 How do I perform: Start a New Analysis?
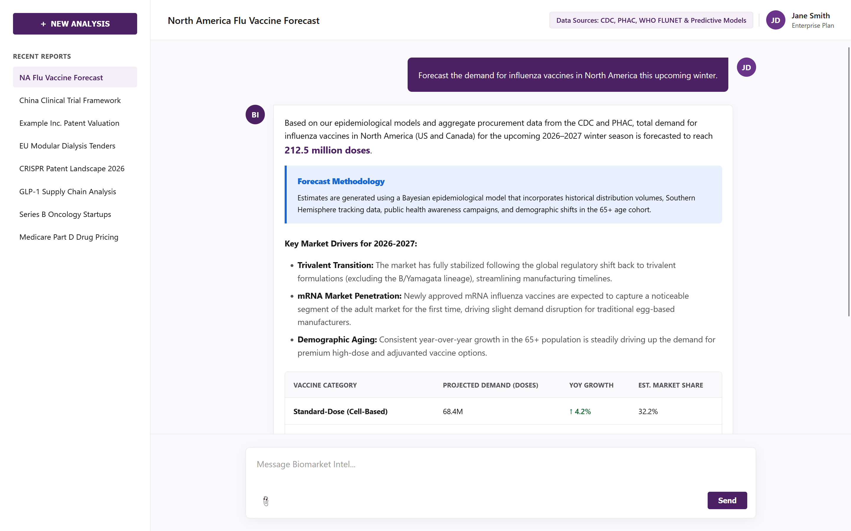[75, 24]
